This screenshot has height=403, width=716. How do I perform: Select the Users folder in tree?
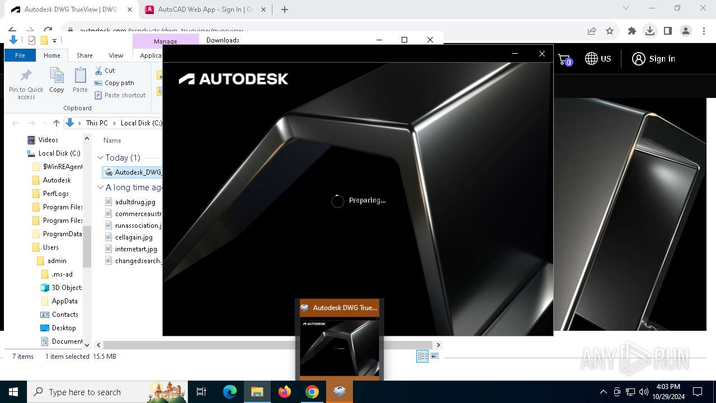[50, 247]
